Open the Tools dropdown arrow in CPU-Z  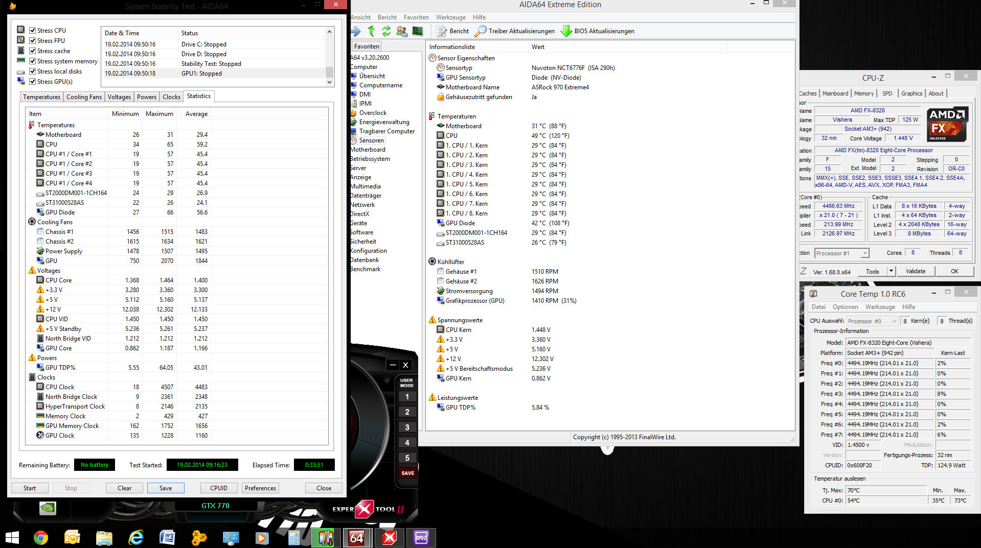pyautogui.click(x=891, y=271)
